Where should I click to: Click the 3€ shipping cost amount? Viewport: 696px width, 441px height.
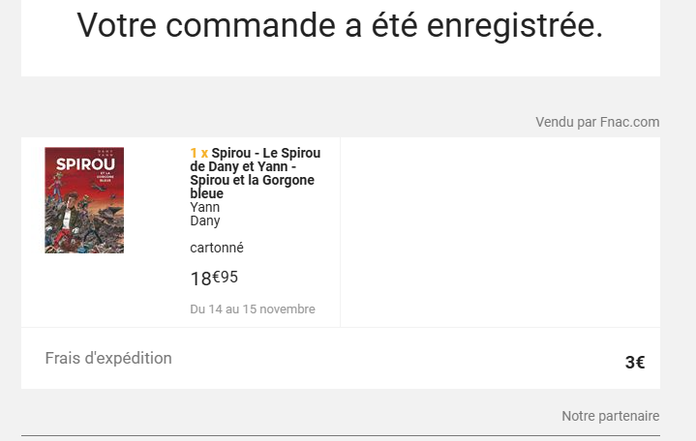point(635,363)
